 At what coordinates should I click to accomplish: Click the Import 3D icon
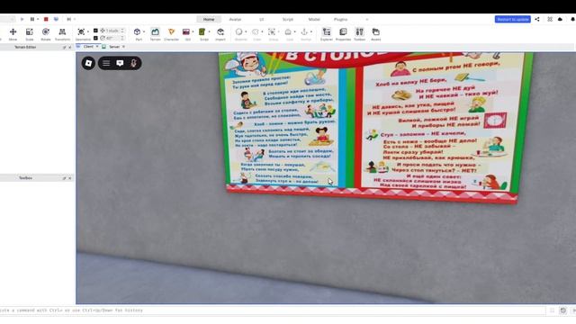tap(220, 32)
